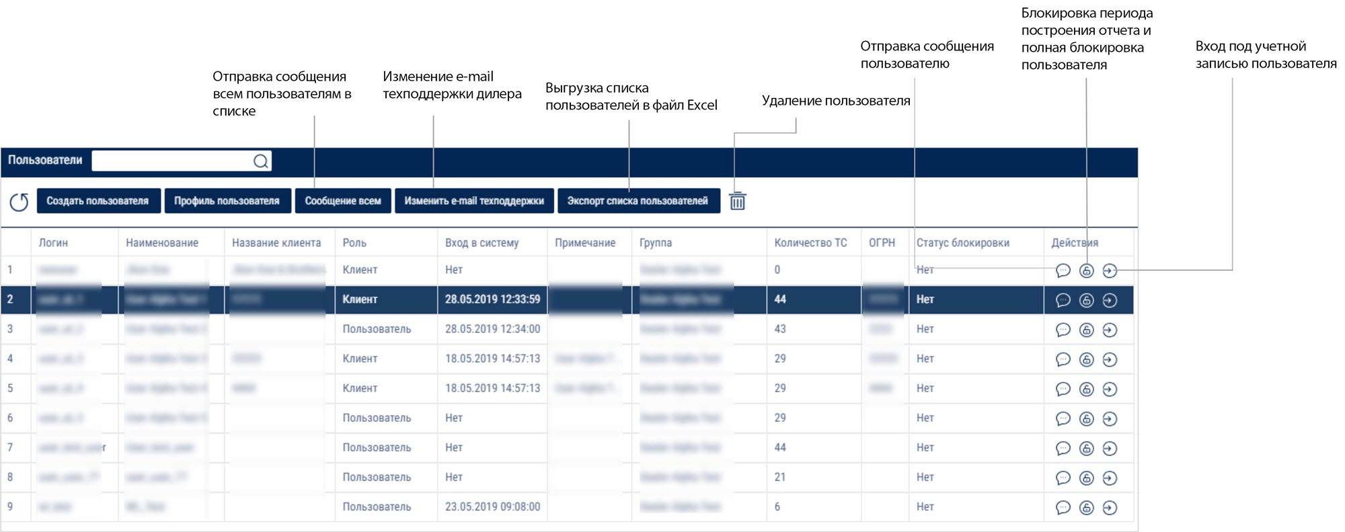Log in as the user in row 1
Image resolution: width=1345 pixels, height=532 pixels.
(1110, 271)
